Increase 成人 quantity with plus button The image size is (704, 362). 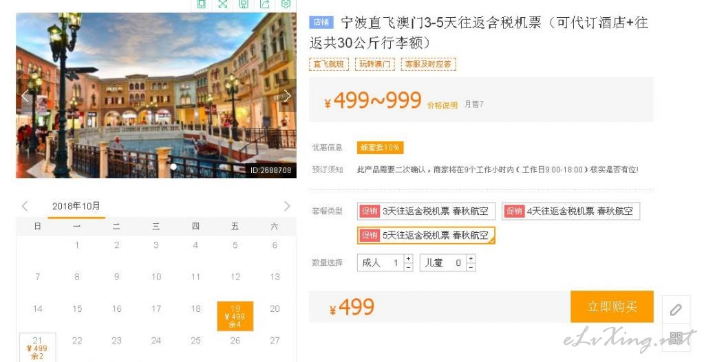[x=408, y=258]
